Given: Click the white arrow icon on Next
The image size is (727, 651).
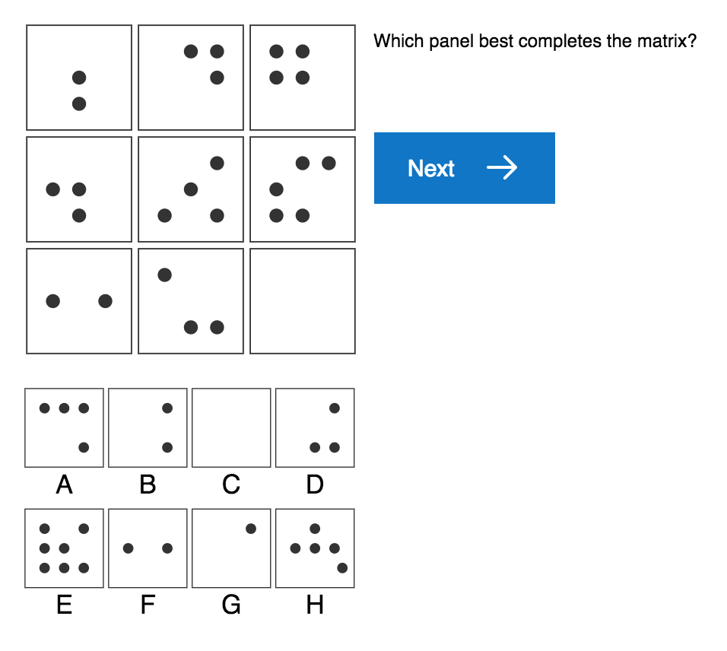Looking at the screenshot, I should pyautogui.click(x=502, y=168).
